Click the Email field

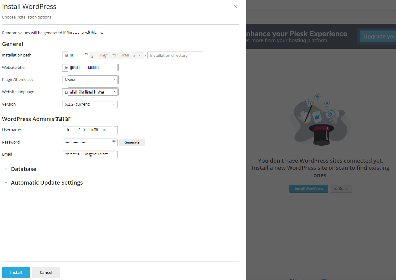[x=90, y=154]
